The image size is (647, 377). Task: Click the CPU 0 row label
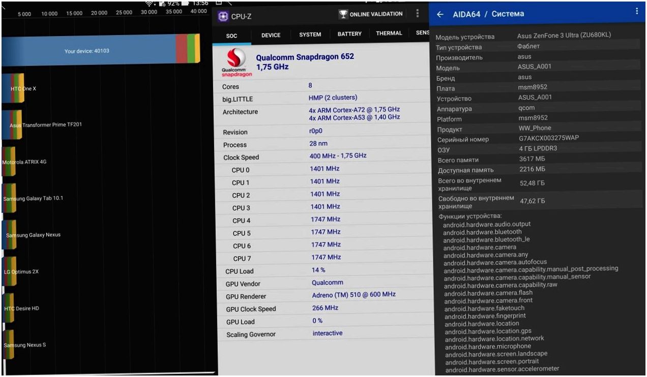[x=241, y=170]
